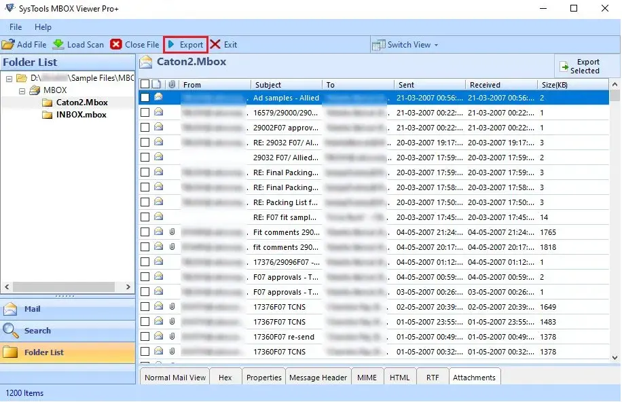
Task: Check the '17360F07 re-send' email checkbox
Action: pos(145,337)
